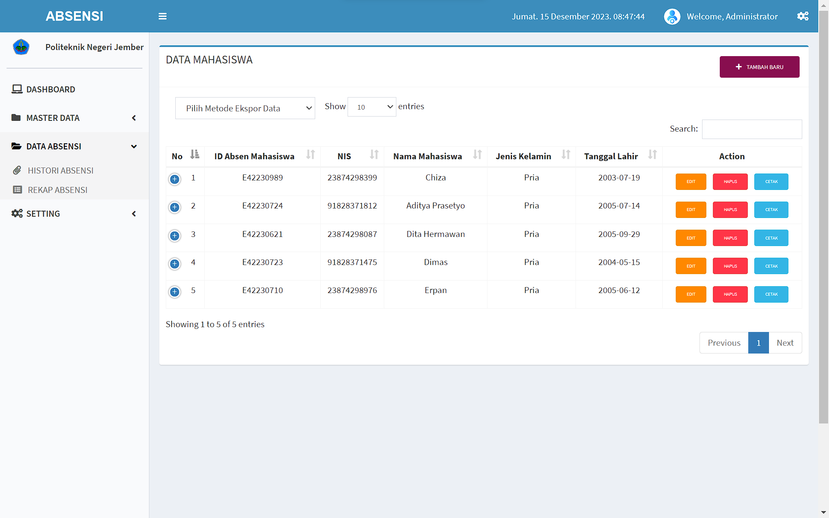Image resolution: width=829 pixels, height=518 pixels.
Task: Expand row details for Erpan
Action: pos(174,292)
